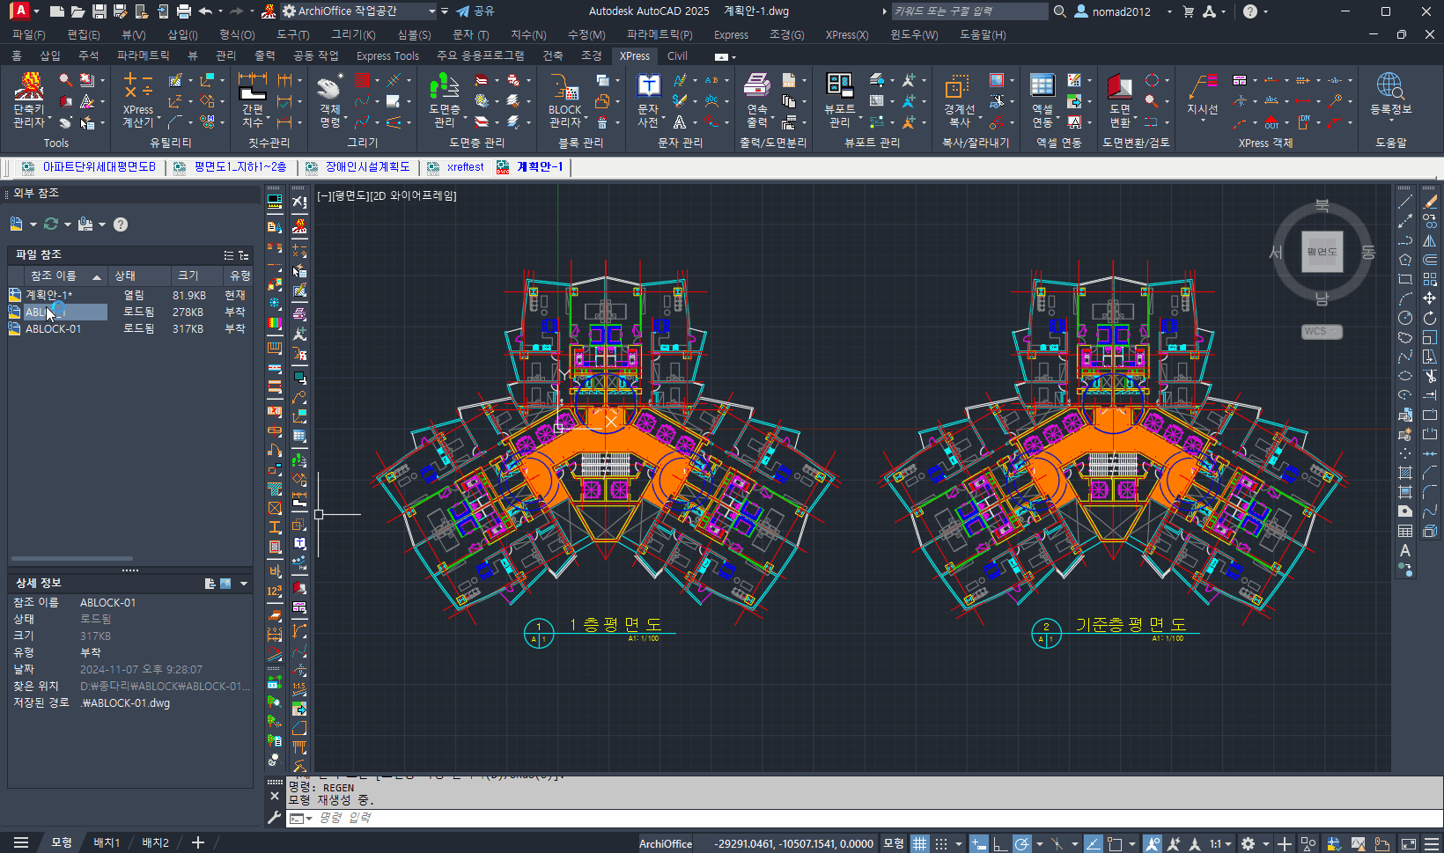Screen dimensions: 1444x853
Task: Click the [2D 와이어프레임] visual style control
Action: (412, 195)
